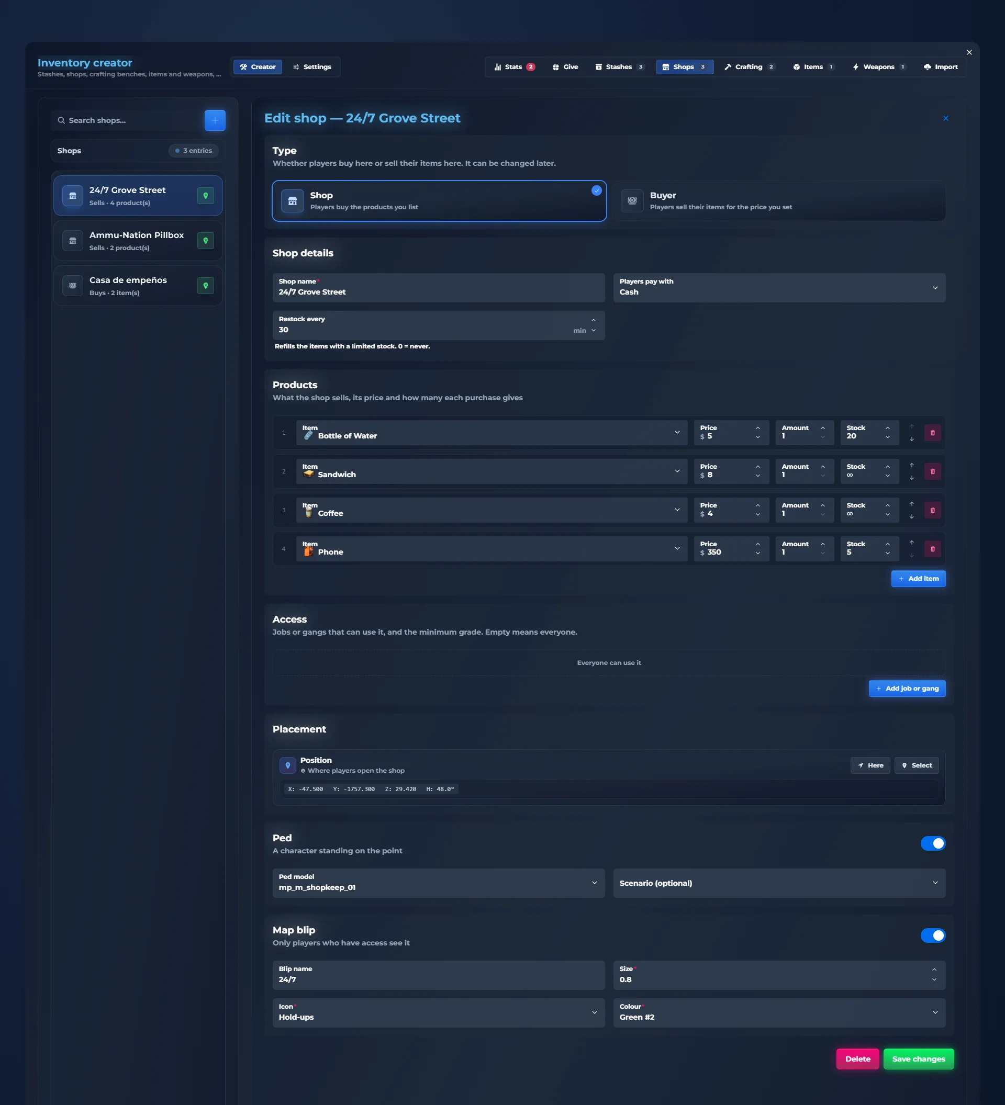Image resolution: width=1005 pixels, height=1105 pixels.
Task: Move the Coffee row down
Action: (x=911, y=517)
